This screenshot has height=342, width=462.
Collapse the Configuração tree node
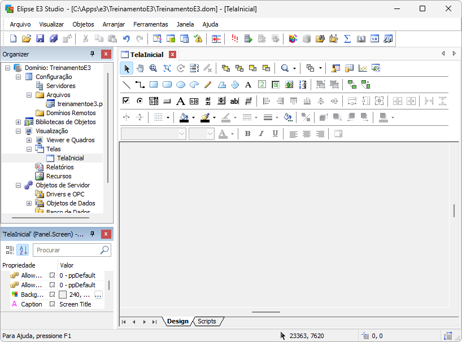(19, 77)
